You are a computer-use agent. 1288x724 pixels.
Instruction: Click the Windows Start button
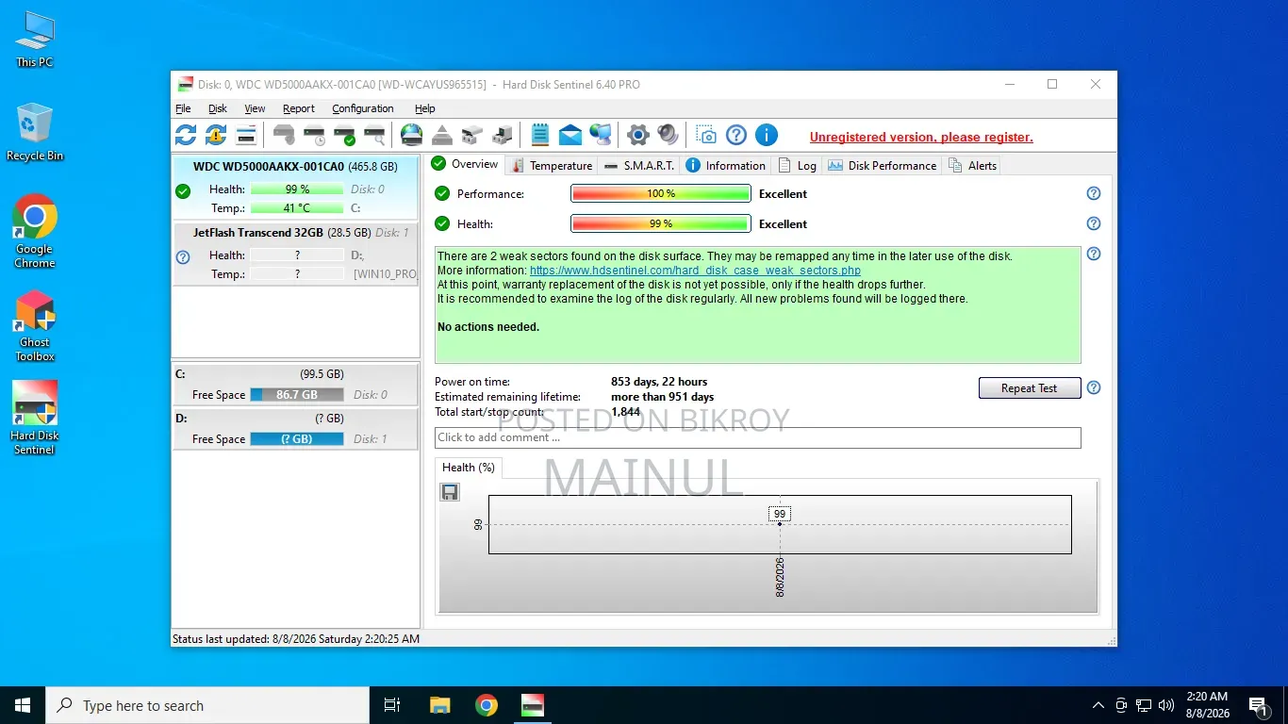[23, 705]
